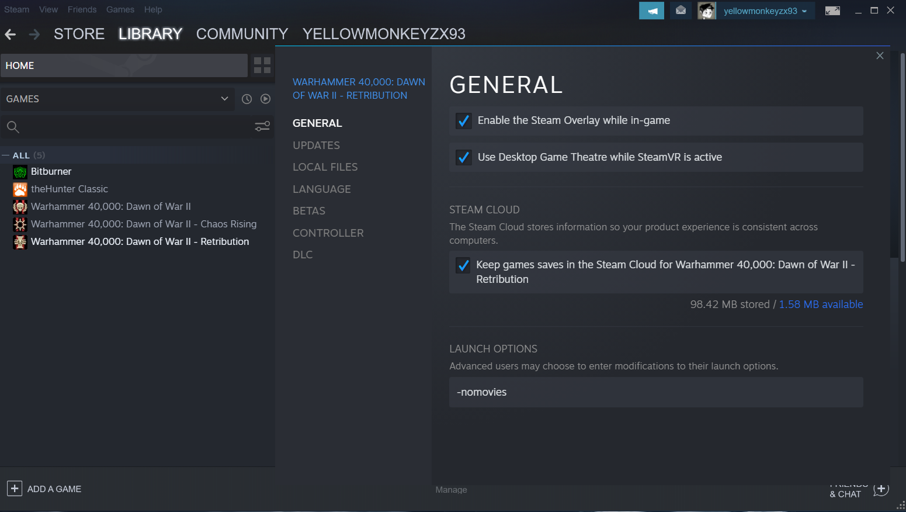Click the HOME button in library
The height and width of the screenshot is (512, 906).
pyautogui.click(x=124, y=65)
